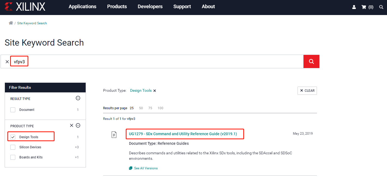Open the header search magnifier icon
This screenshot has width=387, height=183.
pos(381,7)
